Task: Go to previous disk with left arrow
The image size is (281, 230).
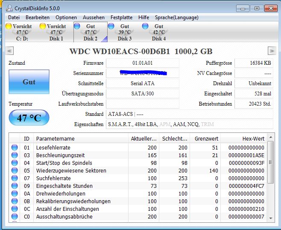Action: tap(9, 51)
